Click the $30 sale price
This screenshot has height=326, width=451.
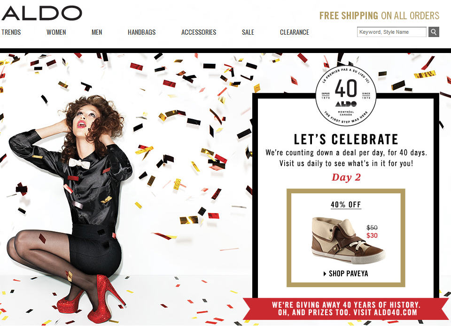pyautogui.click(x=372, y=235)
